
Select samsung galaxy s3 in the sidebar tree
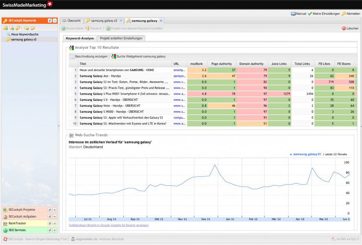pyautogui.click(x=24, y=39)
